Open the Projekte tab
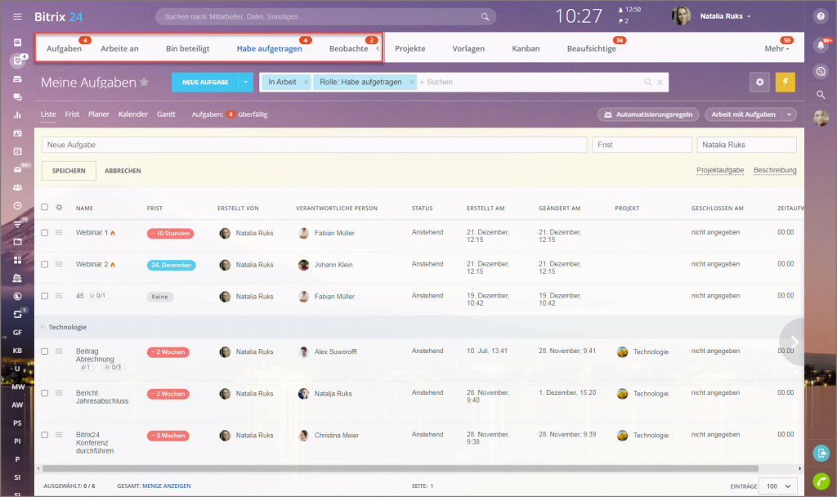Viewport: 837px width, 497px height. pyautogui.click(x=410, y=48)
